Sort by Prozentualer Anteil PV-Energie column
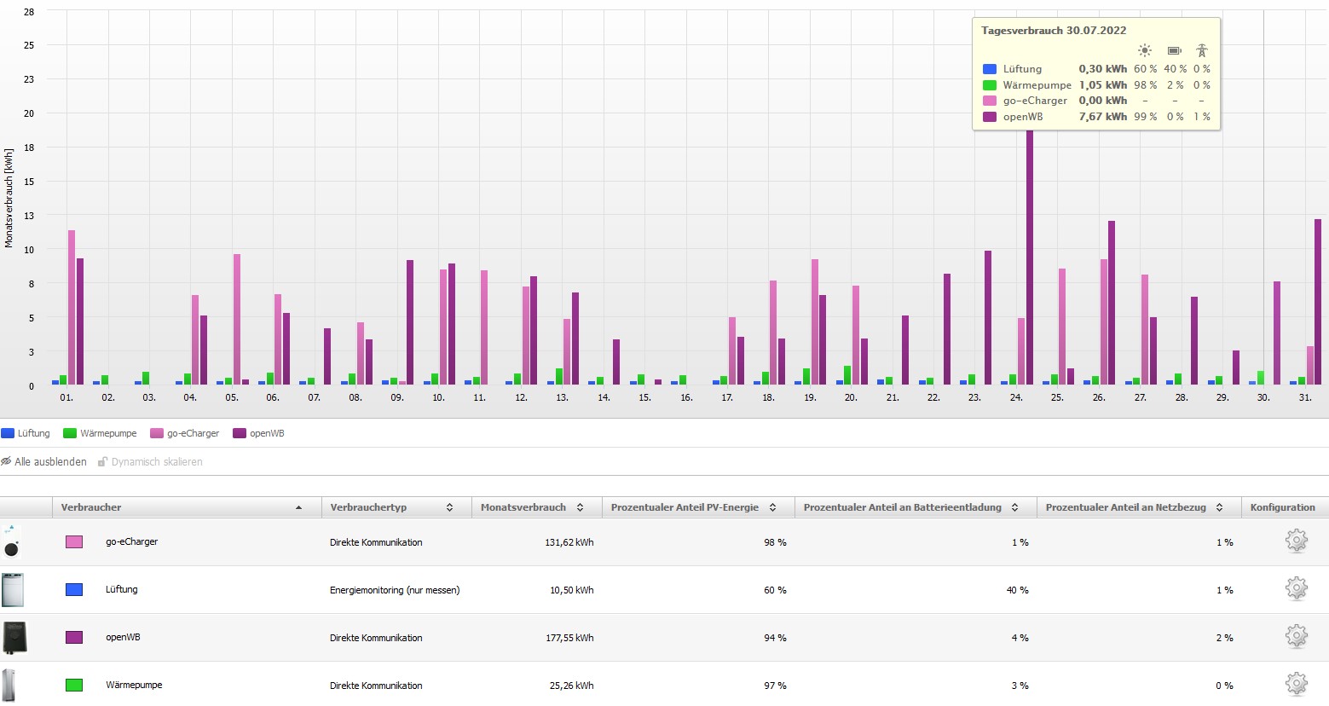This screenshot has height=706, width=1329. pyautogui.click(x=685, y=507)
